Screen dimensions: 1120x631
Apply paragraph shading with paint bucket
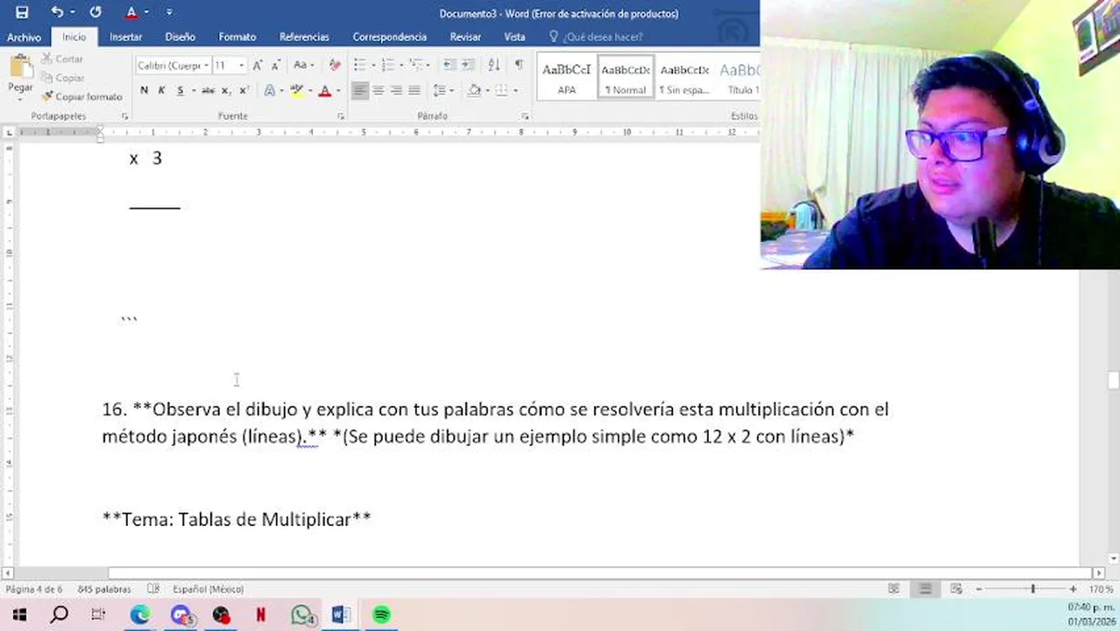pos(474,90)
